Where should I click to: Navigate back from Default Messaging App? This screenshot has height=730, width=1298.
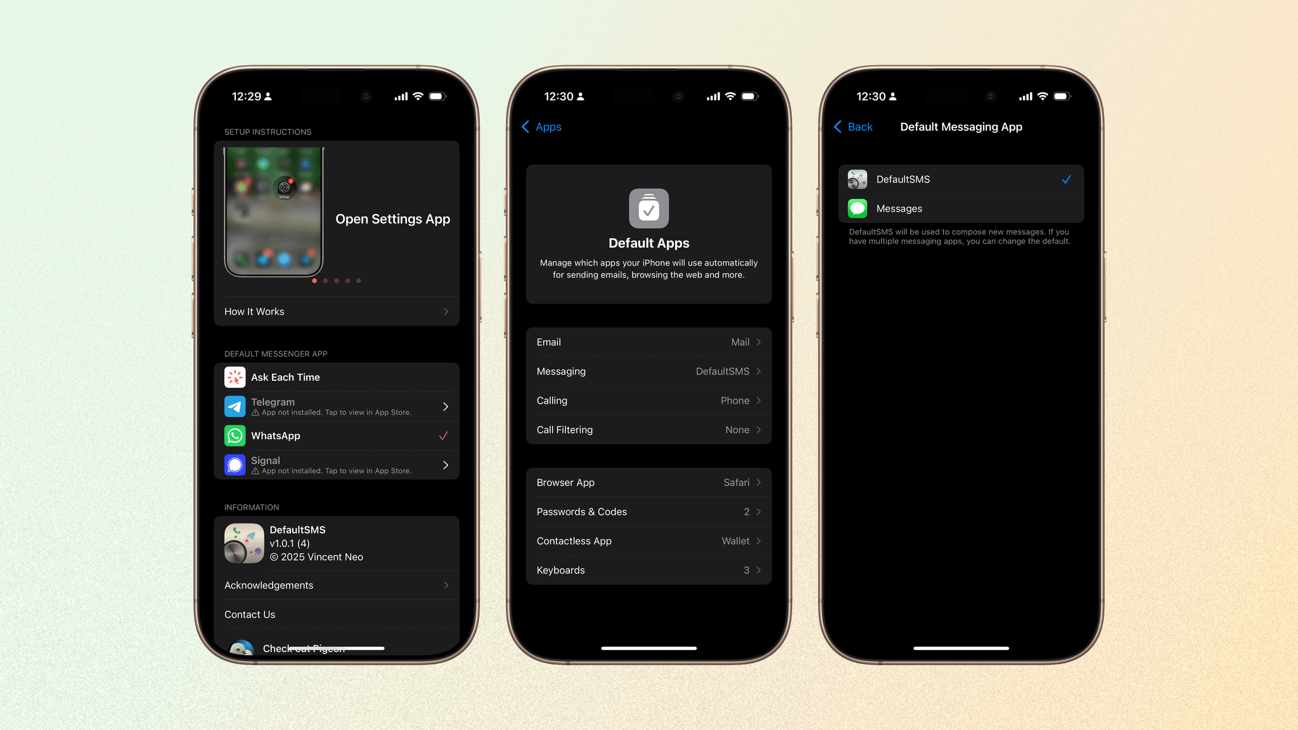[852, 127]
